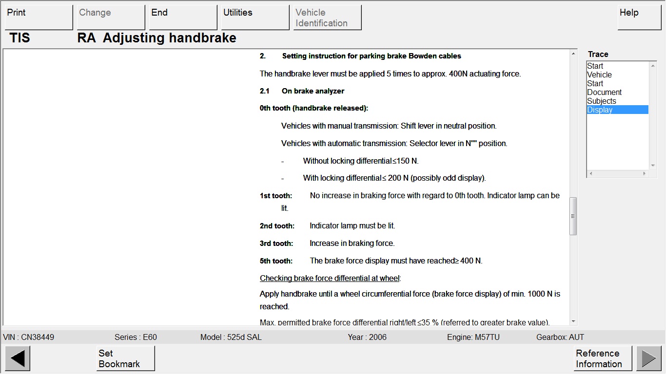This screenshot has height=374, width=666.
Task: Click Trace list scroll right arrow
Action: point(645,173)
